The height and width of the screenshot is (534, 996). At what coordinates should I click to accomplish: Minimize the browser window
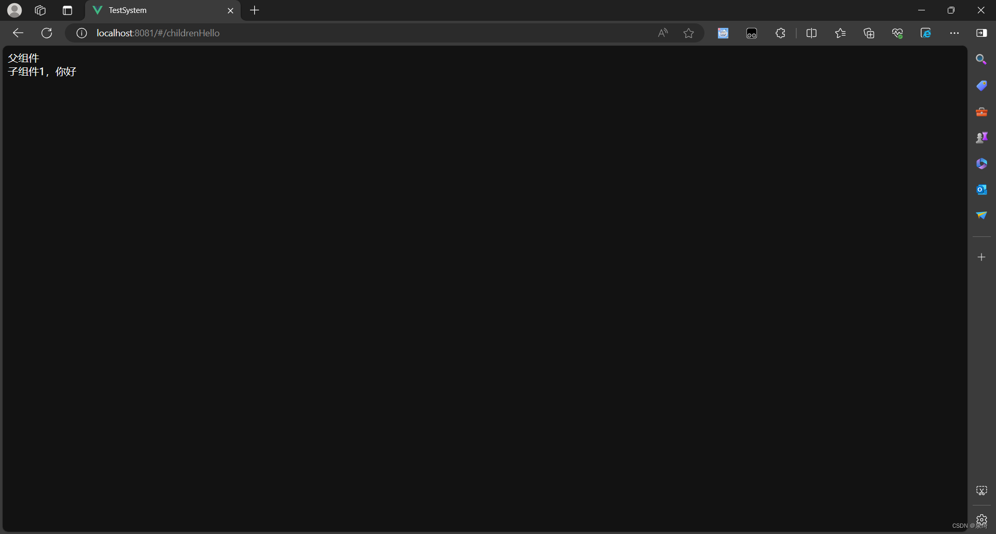[x=921, y=10]
